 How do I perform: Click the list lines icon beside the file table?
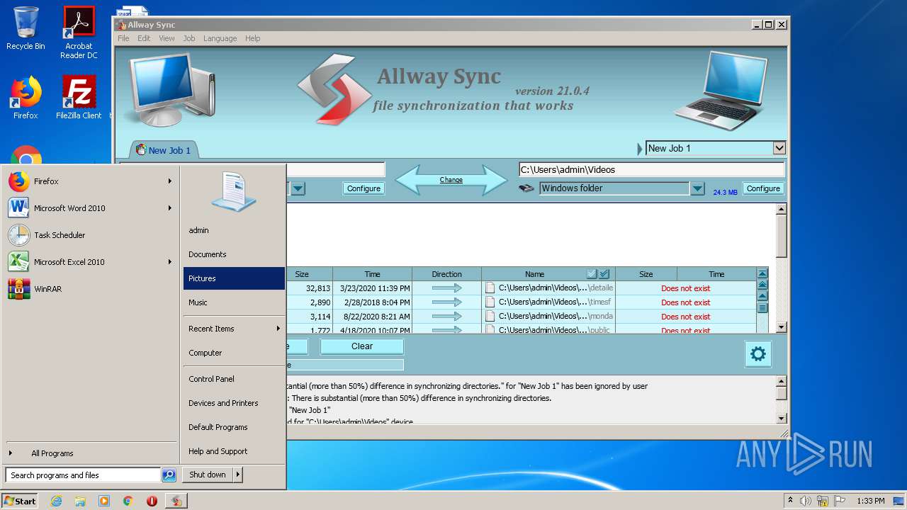tap(762, 308)
